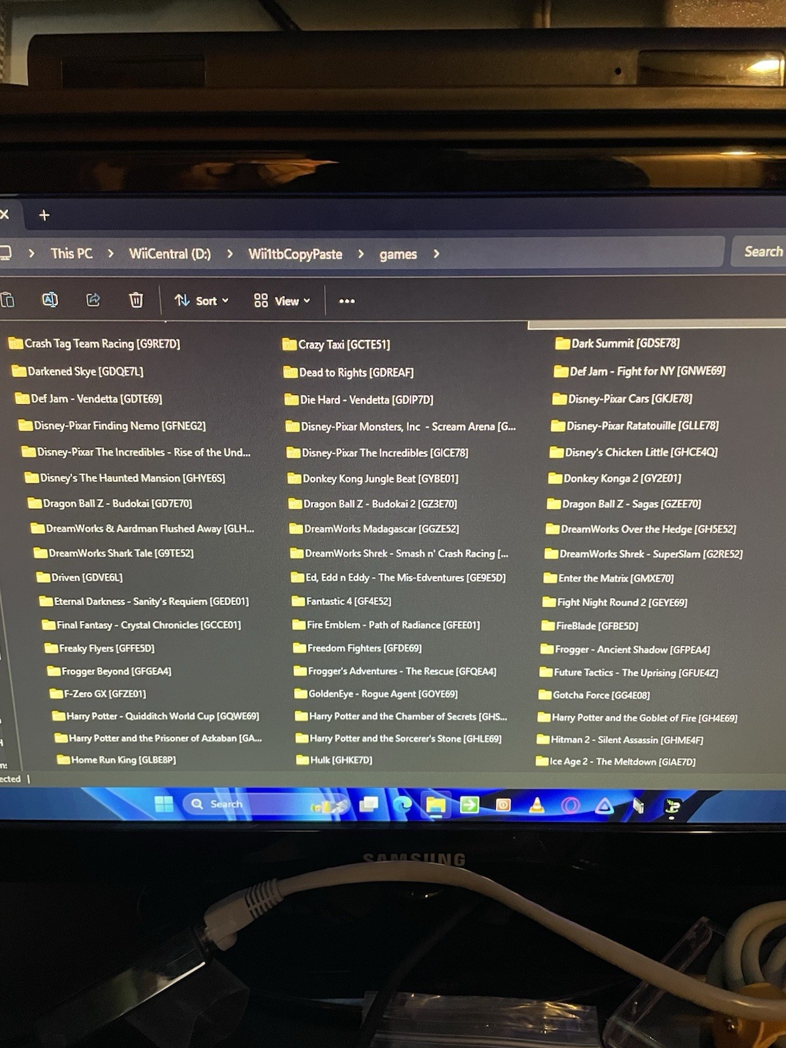
Task: Select Harry Potter - Quidditch World Cup
Action: [156, 716]
